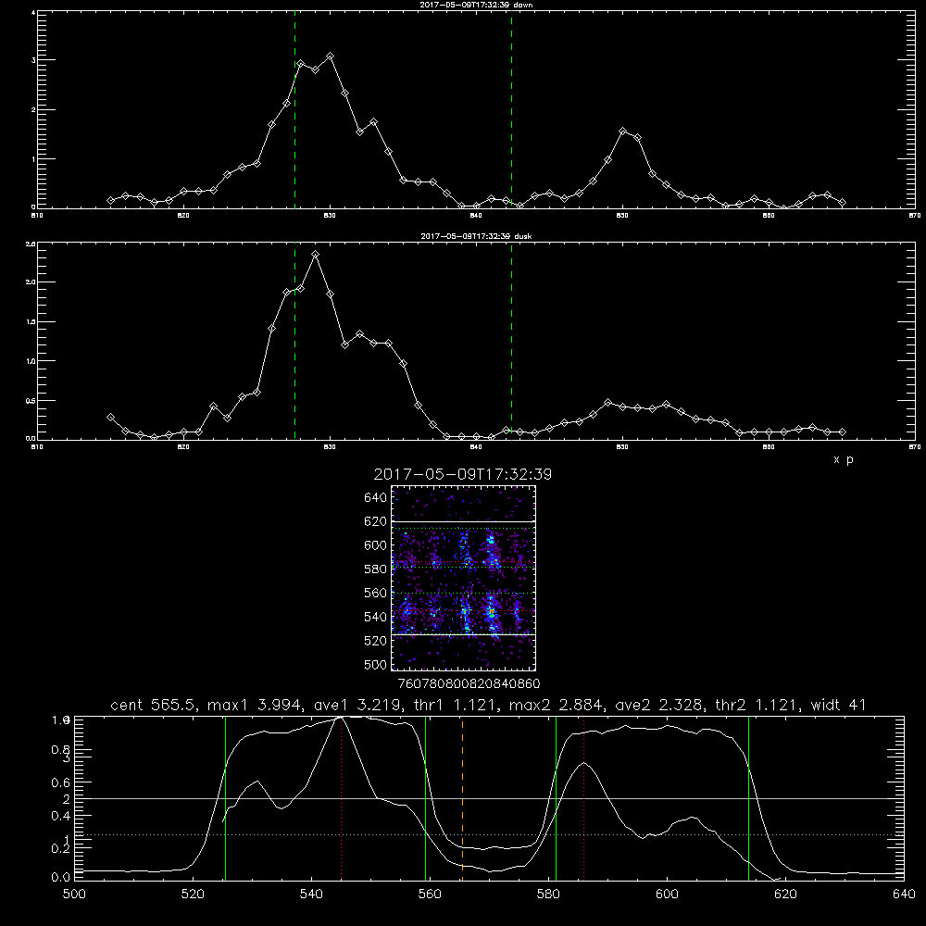Select the green boundary line near 525
The image size is (926, 926).
coord(226,798)
